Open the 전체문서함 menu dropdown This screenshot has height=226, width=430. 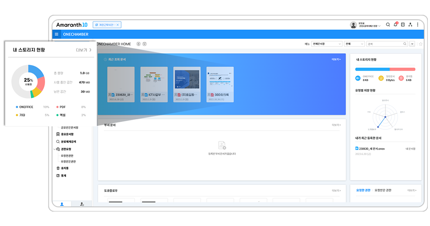tap(326, 44)
